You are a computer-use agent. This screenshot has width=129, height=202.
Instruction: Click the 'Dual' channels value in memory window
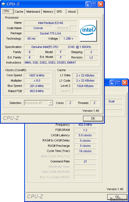coord(114,101)
